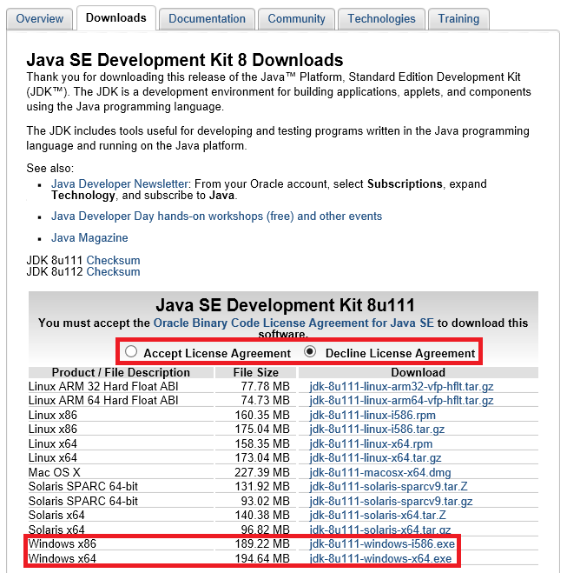Click the Mac OS X row label
This screenshot has width=567, height=573.
pyautogui.click(x=55, y=472)
